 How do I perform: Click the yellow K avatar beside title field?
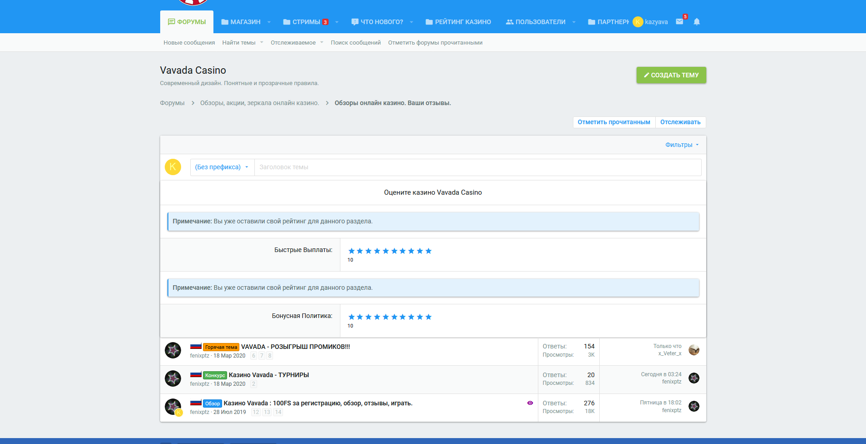[x=173, y=167]
